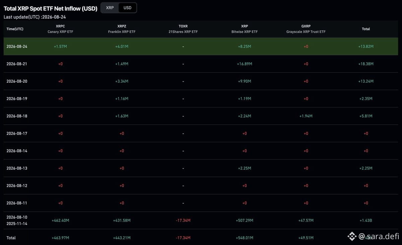Select the 2026-08-24 date row

pos(201,47)
